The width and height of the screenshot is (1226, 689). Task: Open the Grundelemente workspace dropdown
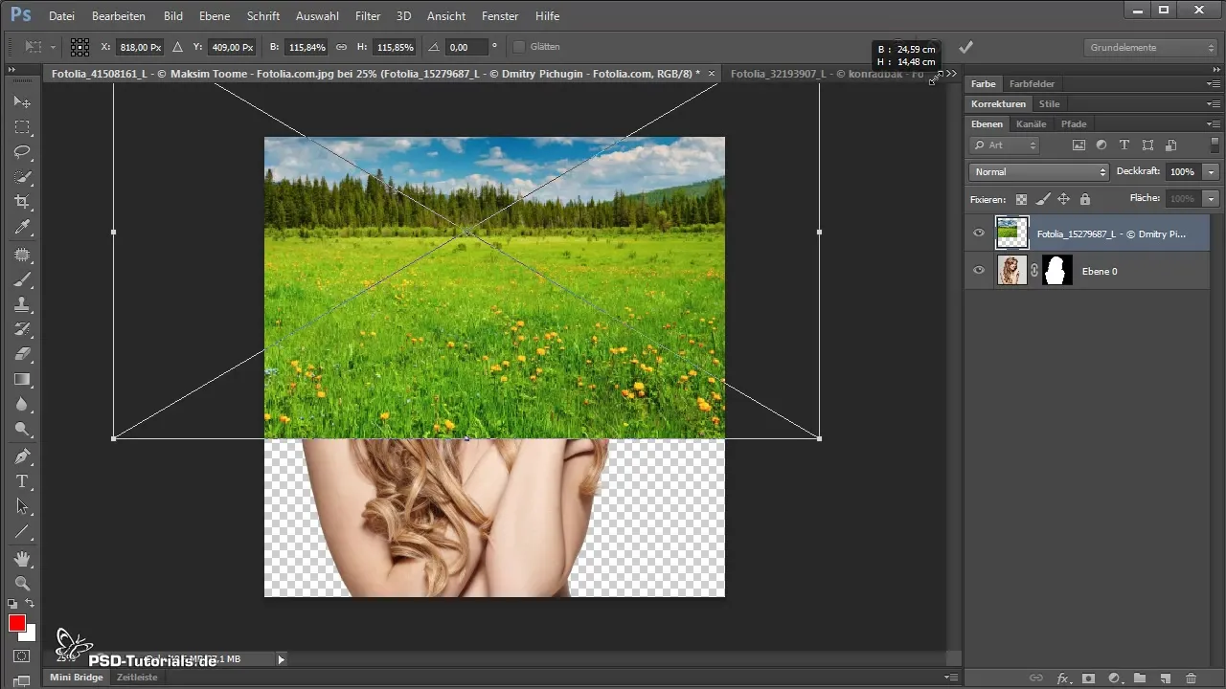click(1152, 47)
